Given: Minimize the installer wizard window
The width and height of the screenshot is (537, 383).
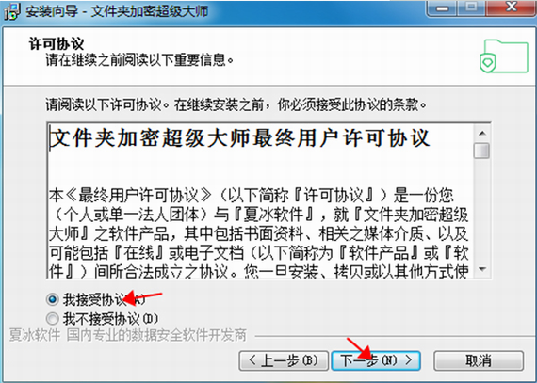Looking at the screenshot, I should click(x=443, y=8).
